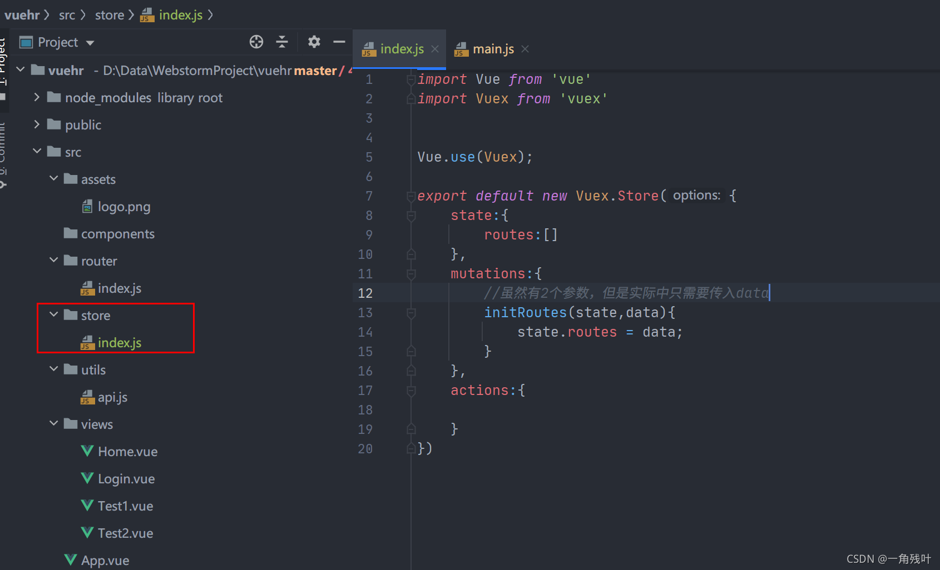Image resolution: width=940 pixels, height=570 pixels.
Task: Open index.js under store folder
Action: click(119, 343)
